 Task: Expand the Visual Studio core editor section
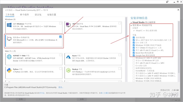pyautogui.click(x=131, y=22)
